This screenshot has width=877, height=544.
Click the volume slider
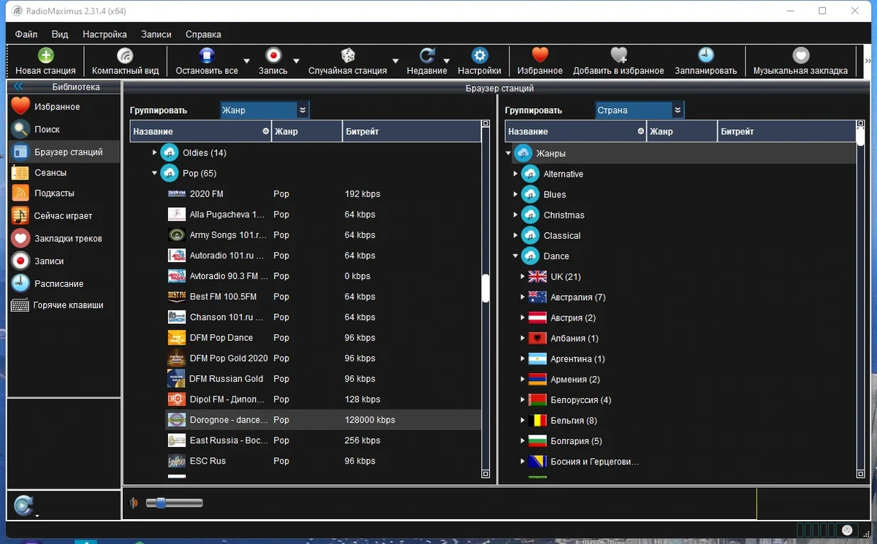[x=174, y=502]
